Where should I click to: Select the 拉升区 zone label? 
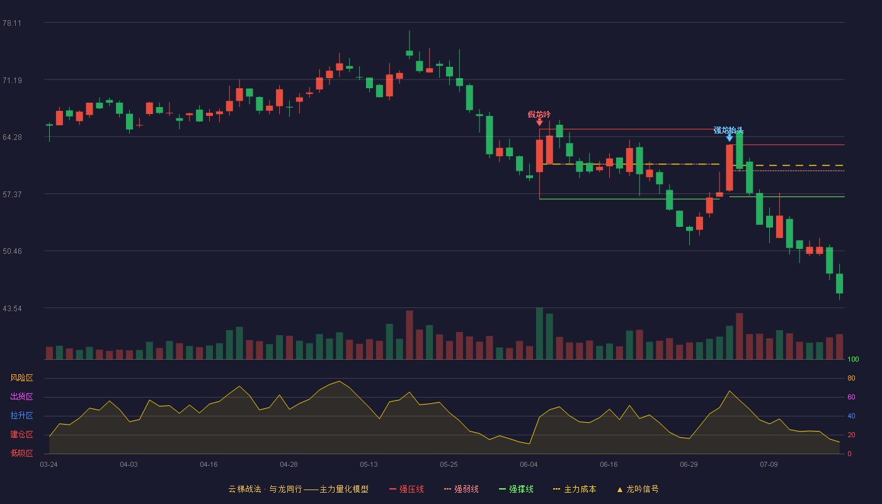click(21, 416)
